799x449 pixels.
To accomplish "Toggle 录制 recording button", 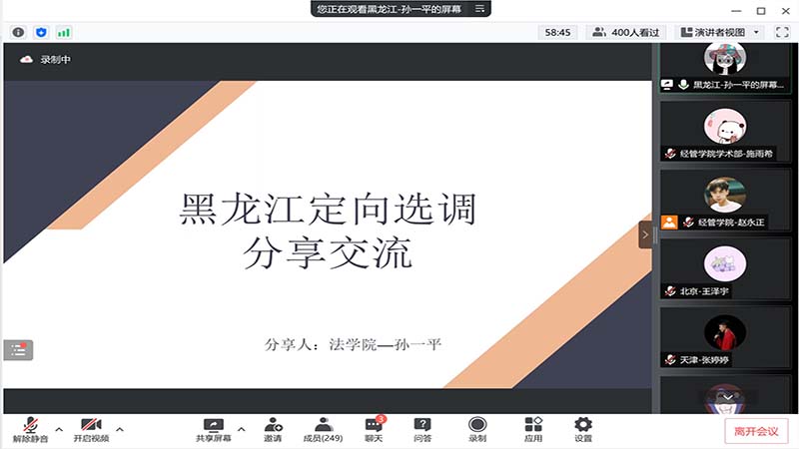I will point(477,430).
